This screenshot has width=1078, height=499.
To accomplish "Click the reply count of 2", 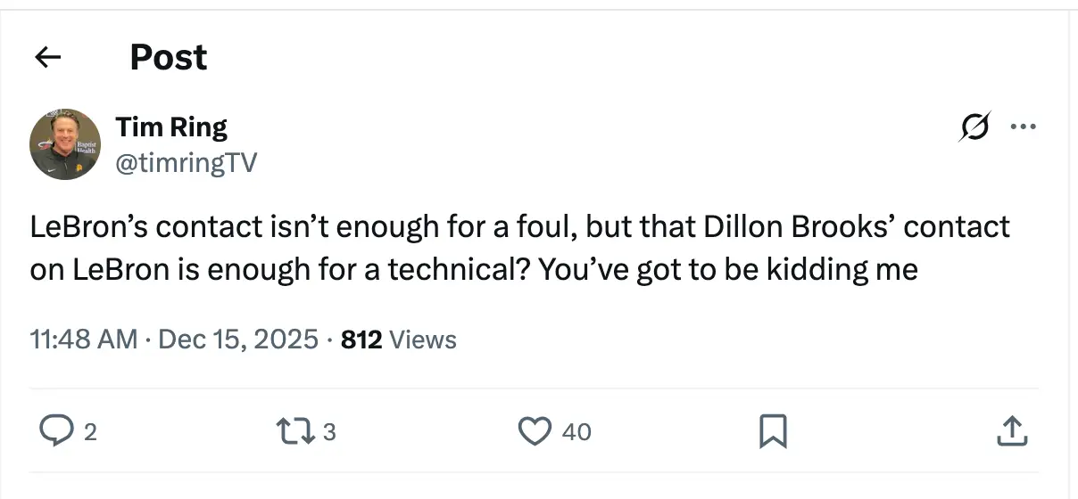I will pos(90,432).
